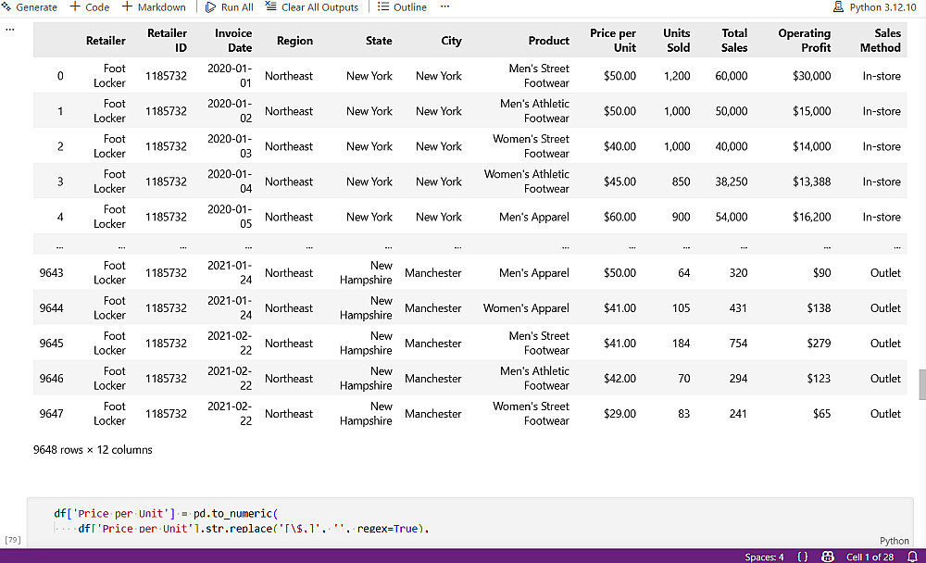This screenshot has height=563, width=926.
Task: Click the Invoice Date column header
Action: point(233,40)
